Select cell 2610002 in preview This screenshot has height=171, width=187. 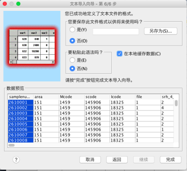[x=21, y=108]
